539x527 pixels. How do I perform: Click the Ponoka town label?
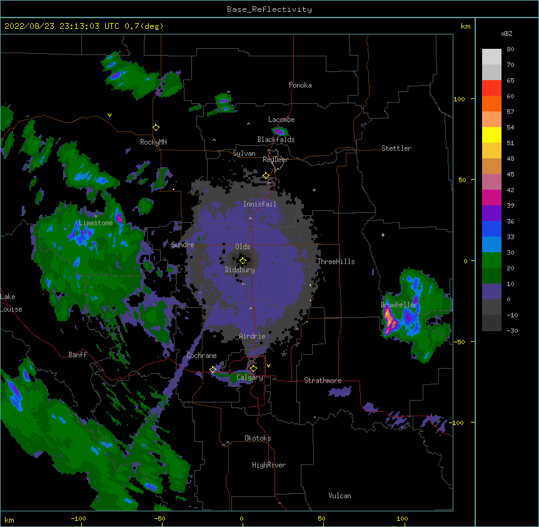click(x=300, y=85)
